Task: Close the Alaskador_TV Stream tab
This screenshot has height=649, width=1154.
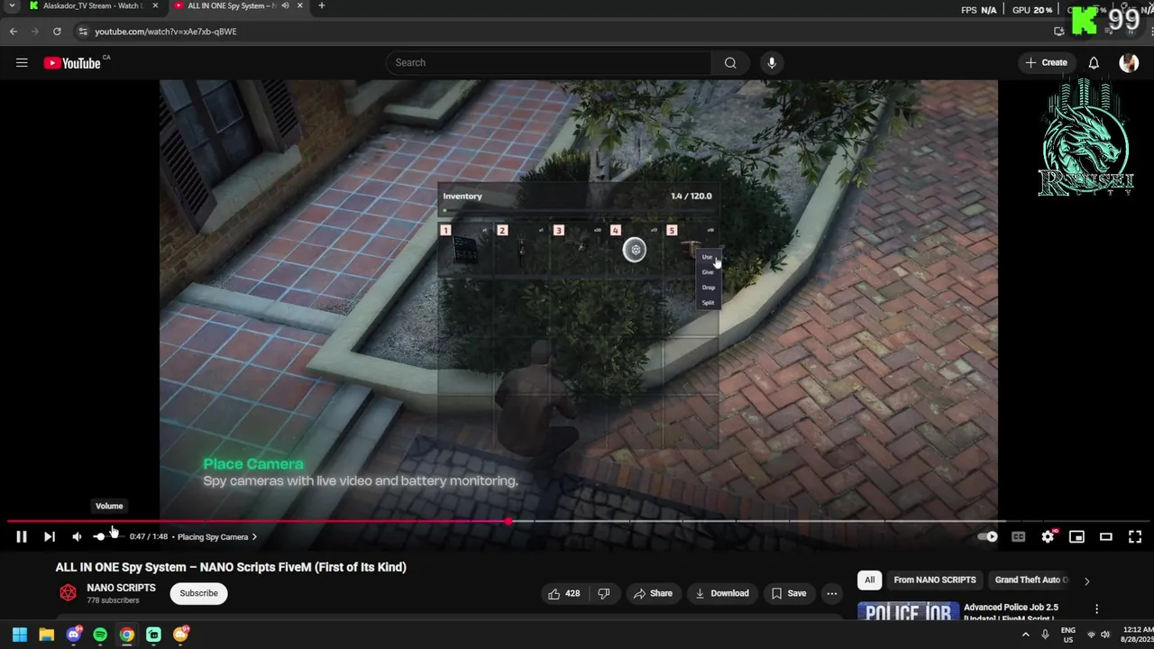Action: point(155,5)
